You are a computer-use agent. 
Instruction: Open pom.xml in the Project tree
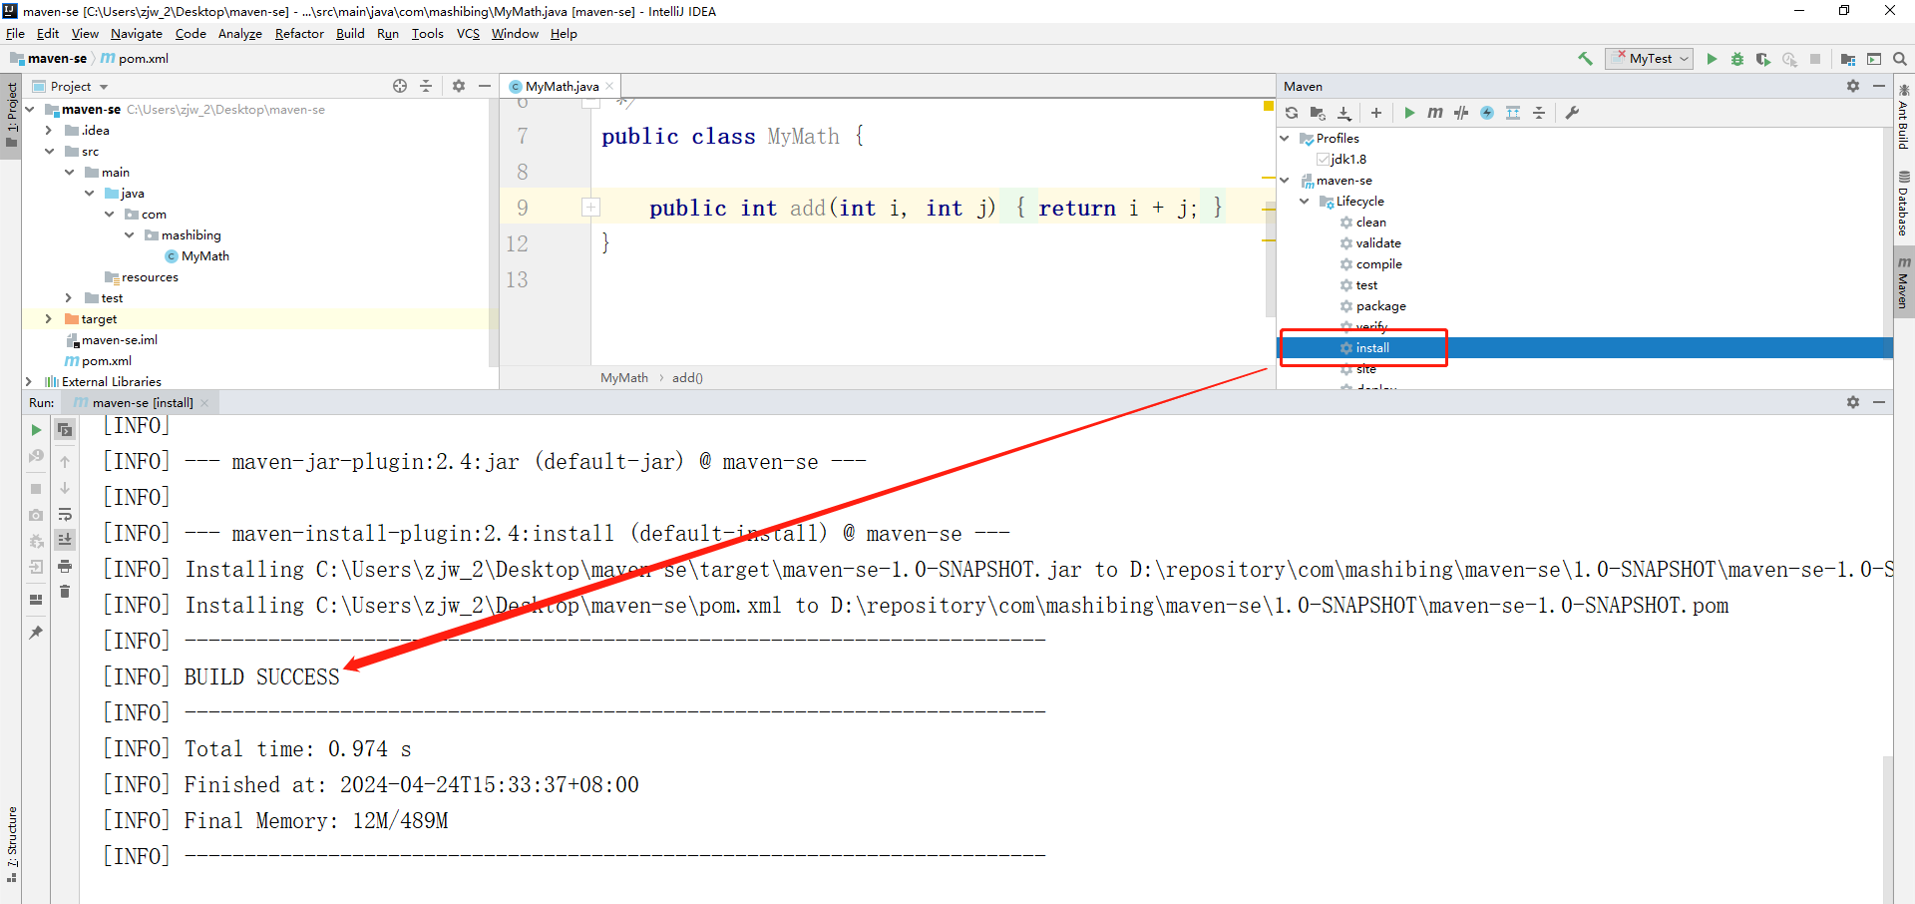[x=106, y=361]
